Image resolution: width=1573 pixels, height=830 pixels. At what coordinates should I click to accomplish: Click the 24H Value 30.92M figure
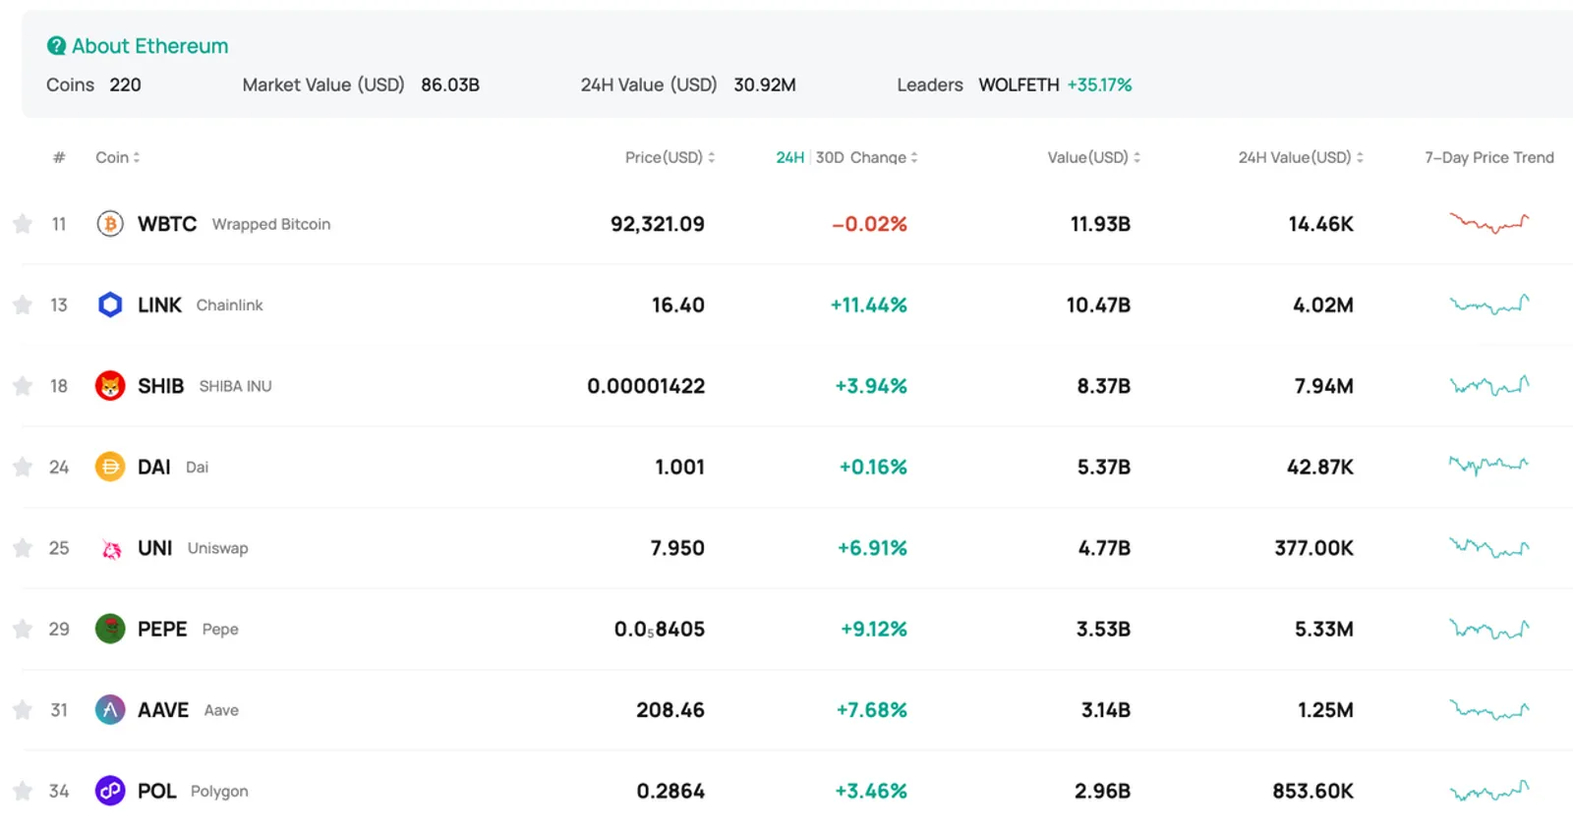(765, 85)
